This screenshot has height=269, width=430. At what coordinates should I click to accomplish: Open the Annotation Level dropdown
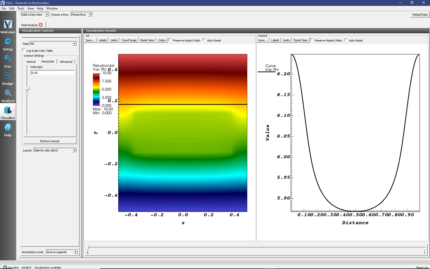click(62, 252)
